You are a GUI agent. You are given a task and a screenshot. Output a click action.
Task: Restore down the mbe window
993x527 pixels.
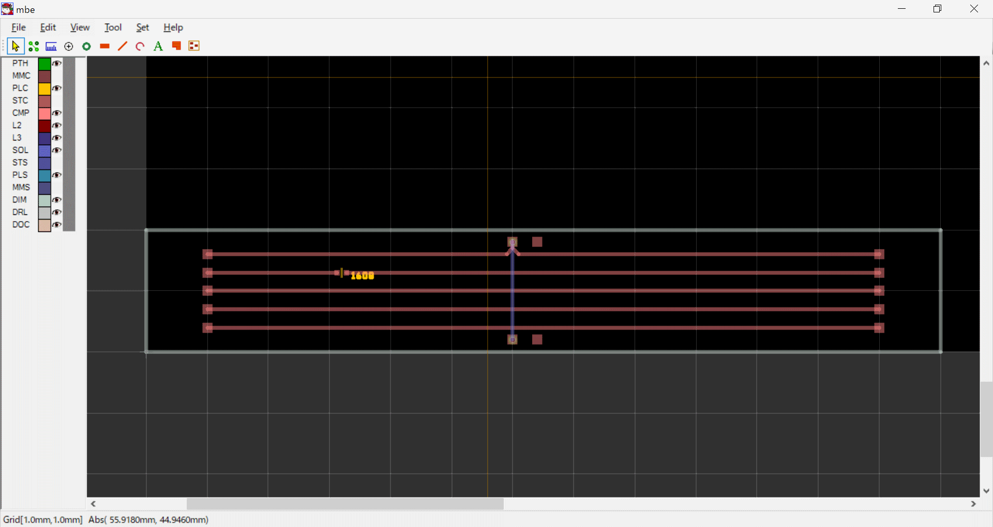[938, 9]
